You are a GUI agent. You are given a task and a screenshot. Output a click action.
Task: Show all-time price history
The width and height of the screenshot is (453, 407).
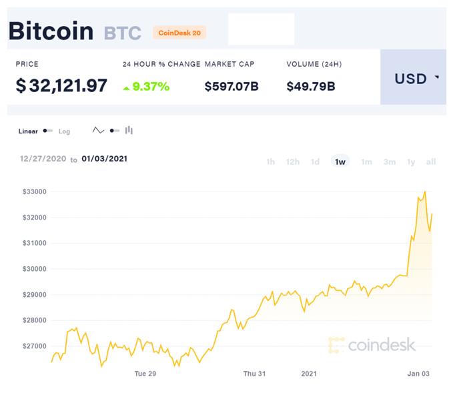[431, 161]
